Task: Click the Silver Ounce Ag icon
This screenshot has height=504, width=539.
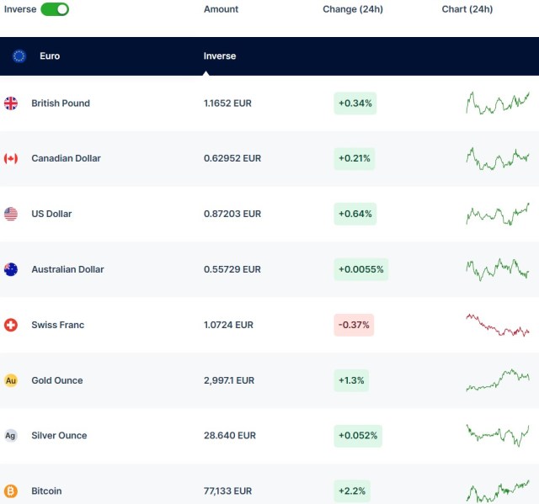Action: [x=11, y=436]
